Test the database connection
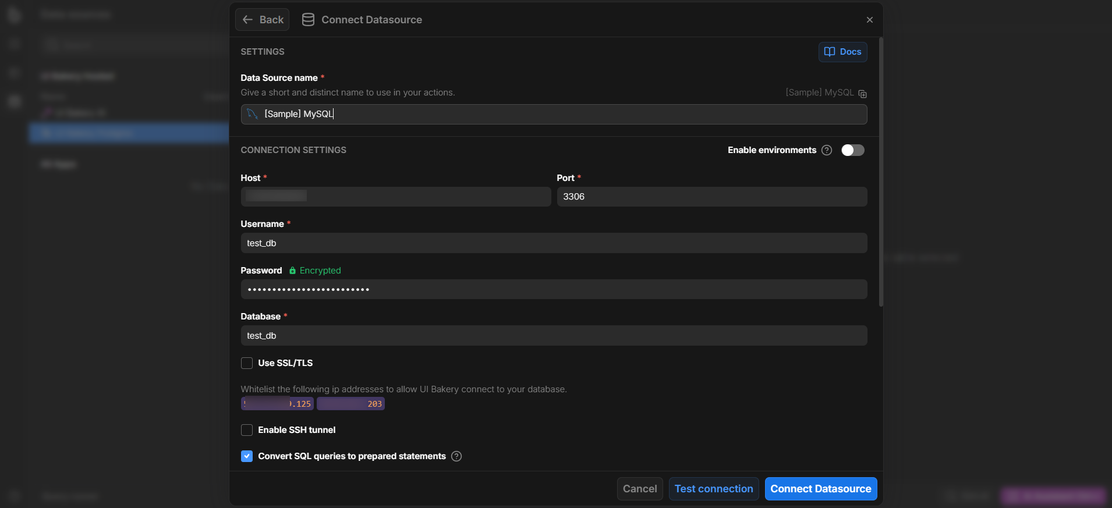The image size is (1112, 508). point(714,489)
